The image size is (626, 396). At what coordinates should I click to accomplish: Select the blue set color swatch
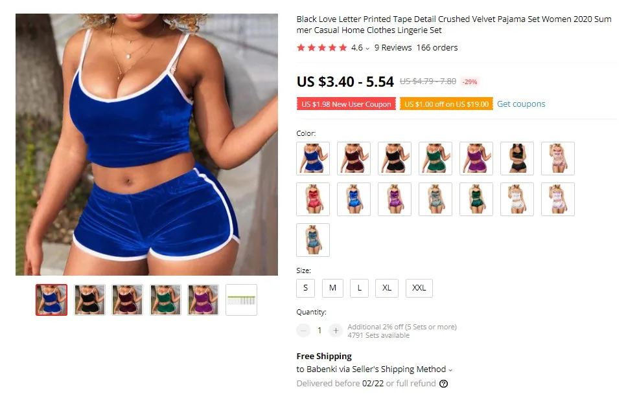coord(313,159)
